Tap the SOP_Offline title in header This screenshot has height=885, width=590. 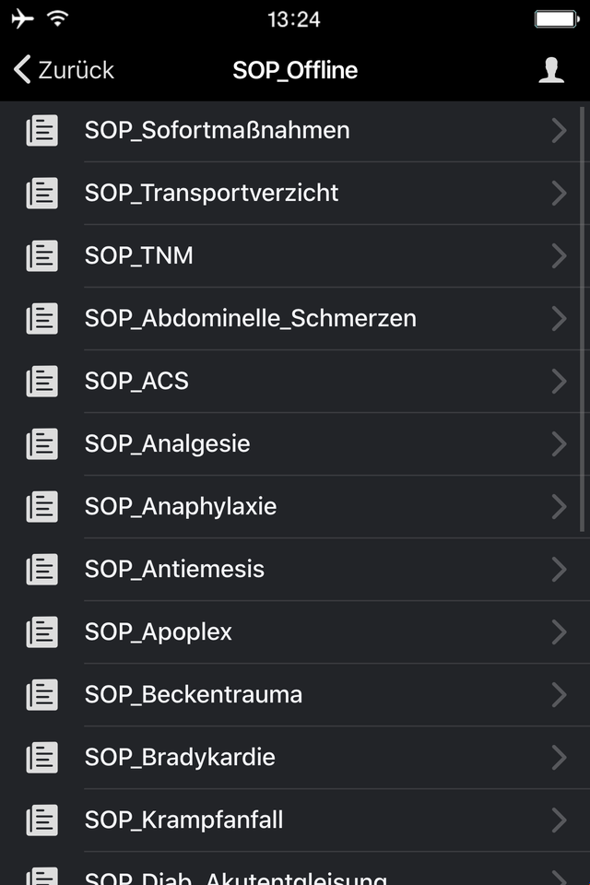pyautogui.click(x=295, y=70)
